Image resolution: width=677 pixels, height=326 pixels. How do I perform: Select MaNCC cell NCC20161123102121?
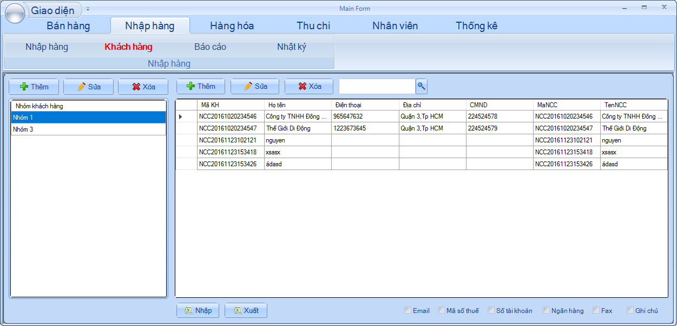(567, 140)
